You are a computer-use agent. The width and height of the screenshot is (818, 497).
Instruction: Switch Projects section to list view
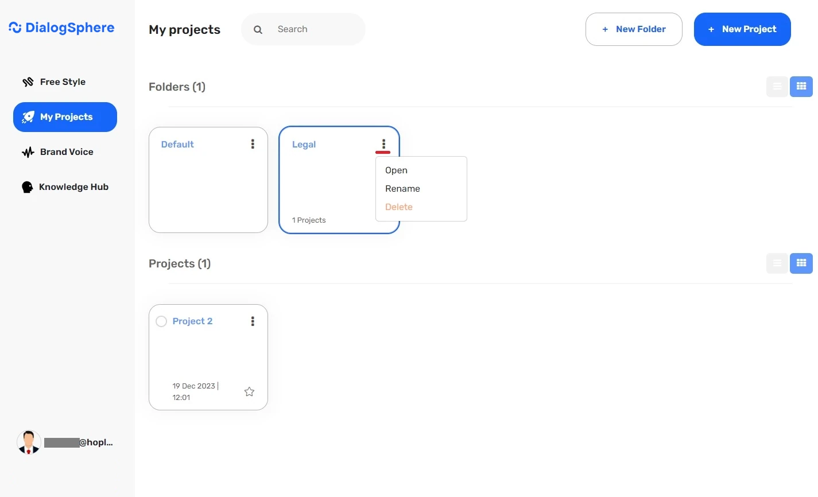(777, 263)
